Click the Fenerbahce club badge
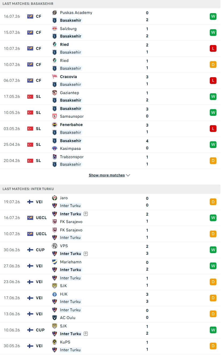Viewport: 221px width, 355px height. click(x=55, y=125)
